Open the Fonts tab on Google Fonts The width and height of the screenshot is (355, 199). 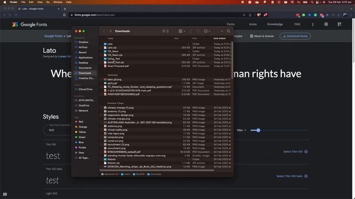click(x=231, y=24)
